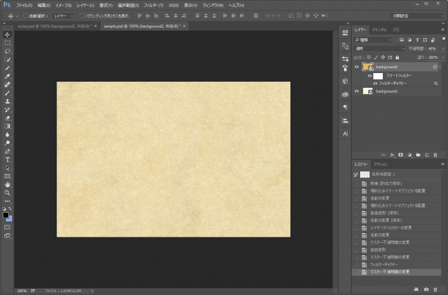Switch to the チャンネル tab
The height and width of the screenshot is (295, 448).
379,29
